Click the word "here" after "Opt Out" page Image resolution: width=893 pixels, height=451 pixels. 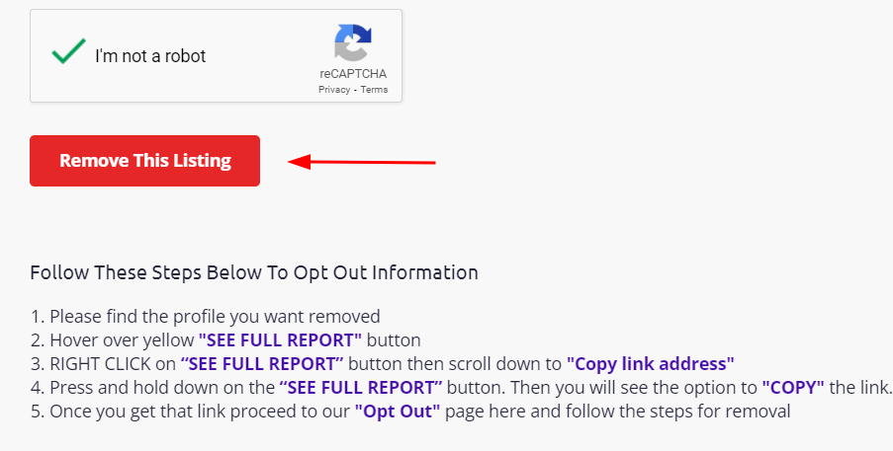point(523,412)
